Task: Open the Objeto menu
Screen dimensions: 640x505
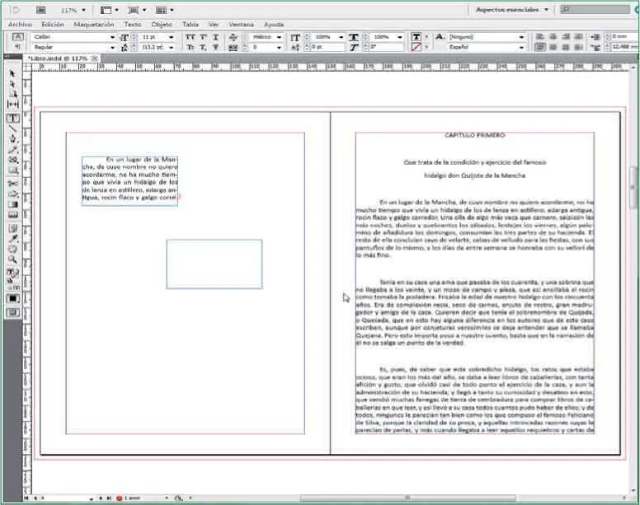Action: click(162, 25)
